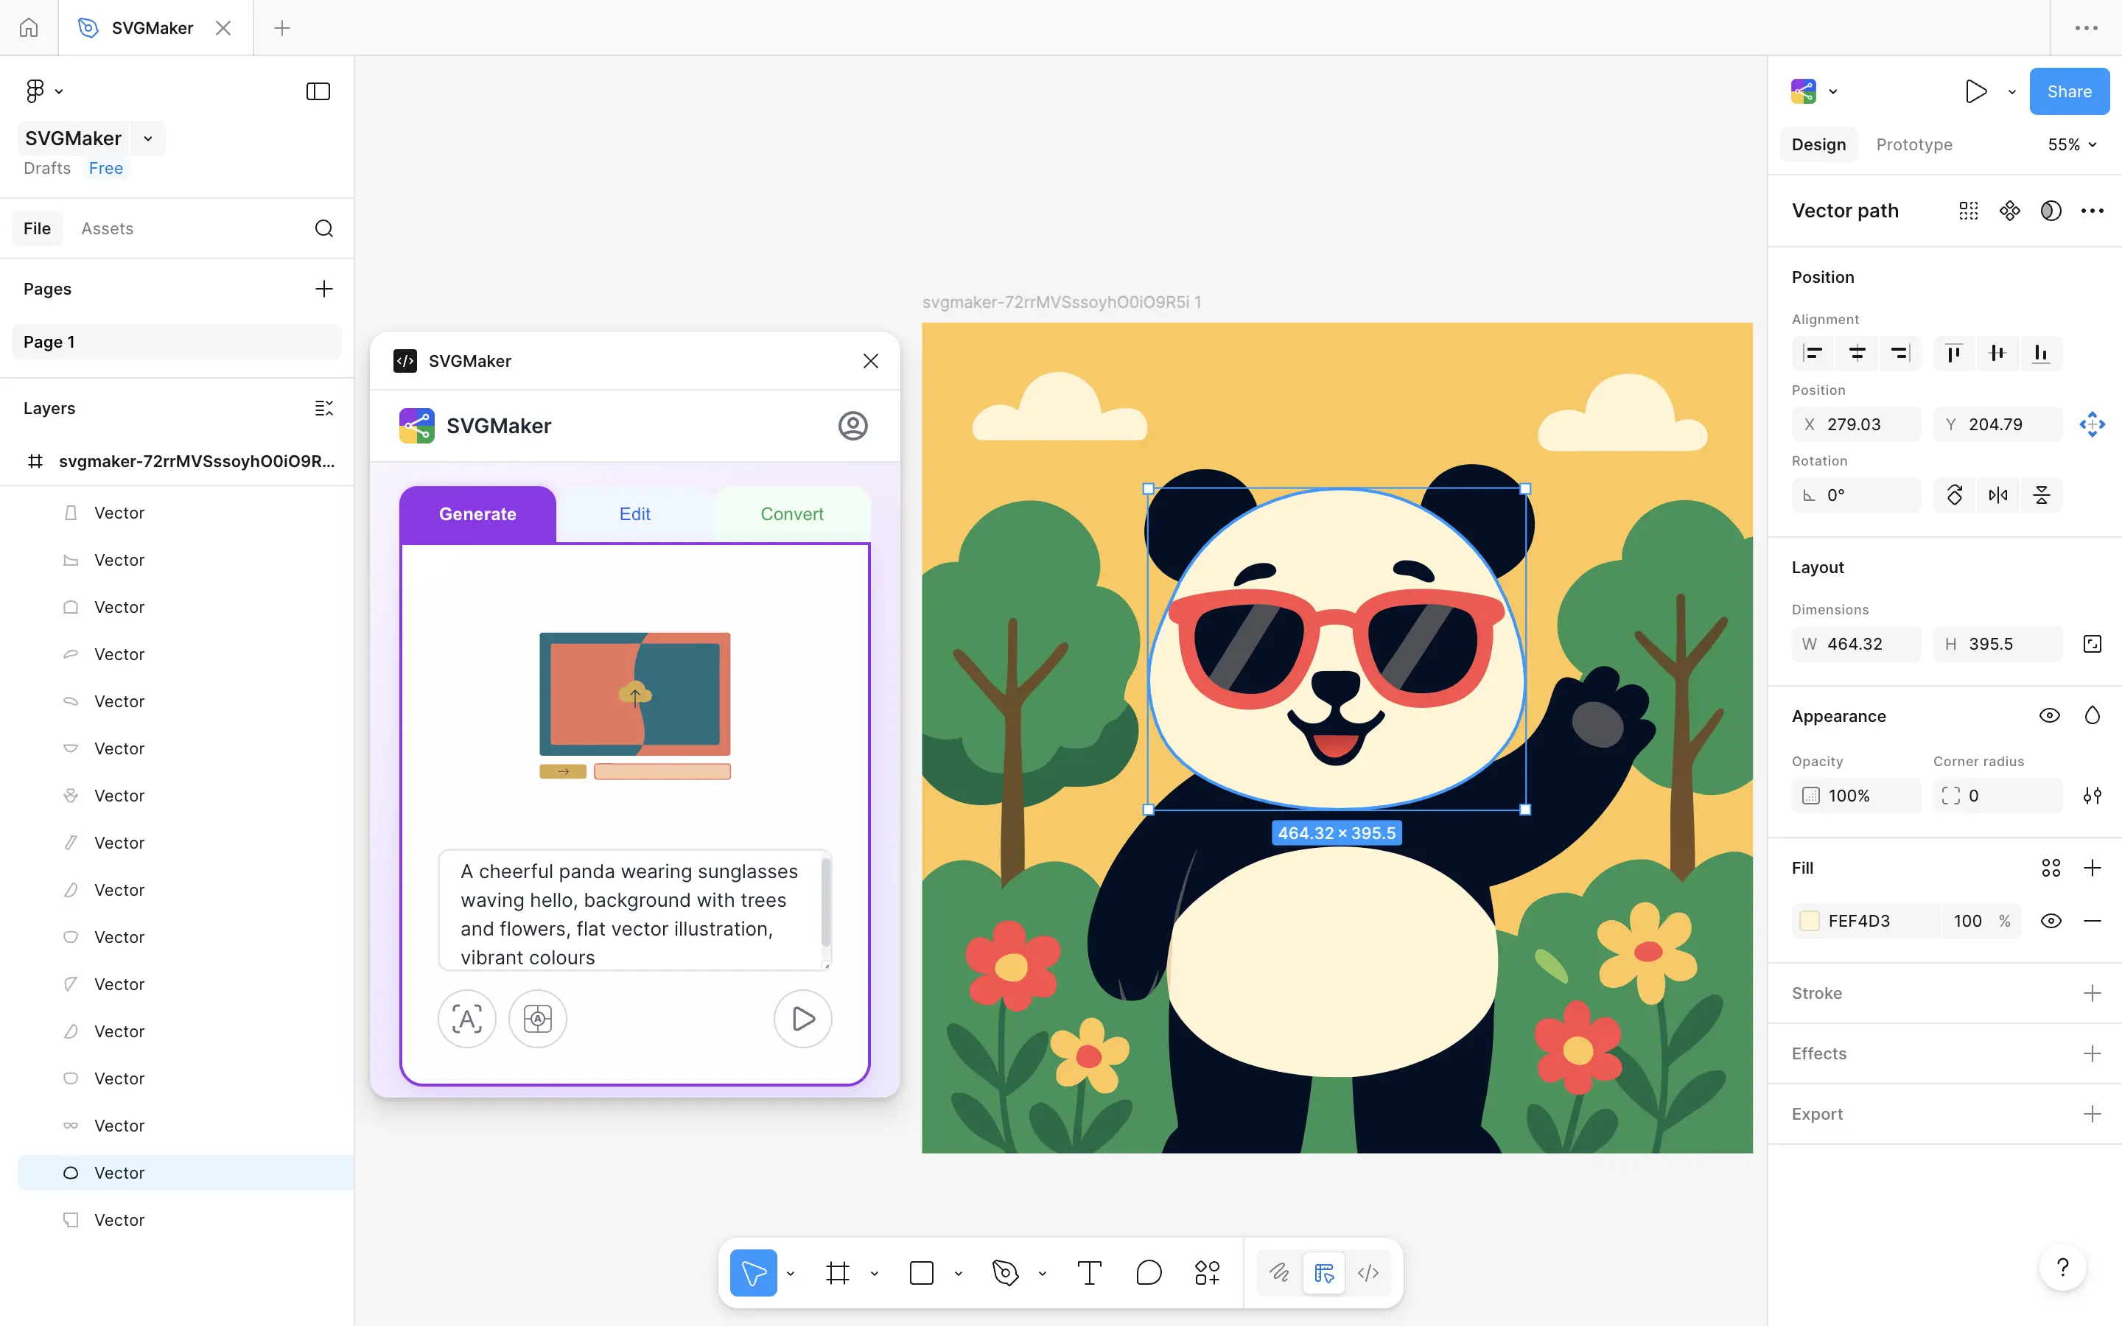Toggle the sidebar panel layout icon
The width and height of the screenshot is (2122, 1326).
[x=318, y=91]
